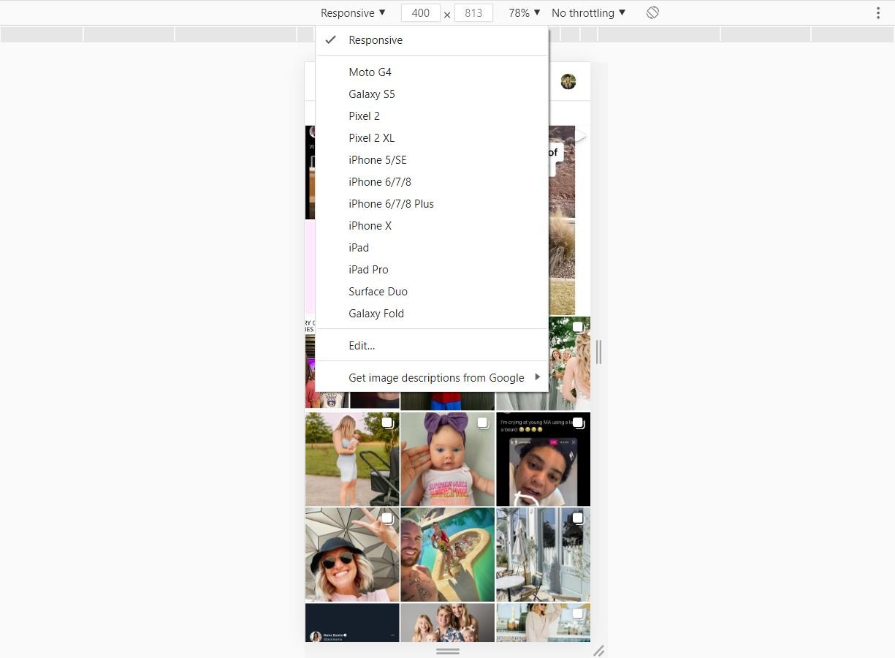This screenshot has height=658, width=895.
Task: Click the viewport height field showing 813
Action: click(x=473, y=12)
